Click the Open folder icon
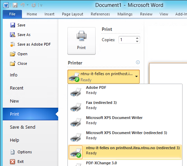Screen dimensions: 187x166 tap(13, 54)
